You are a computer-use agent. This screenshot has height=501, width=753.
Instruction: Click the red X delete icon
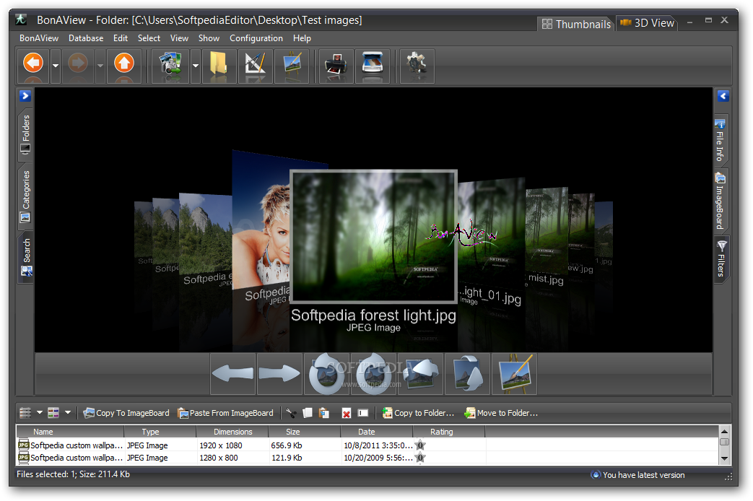tap(347, 413)
